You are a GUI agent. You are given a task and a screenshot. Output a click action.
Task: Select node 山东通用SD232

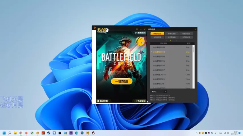point(171,79)
